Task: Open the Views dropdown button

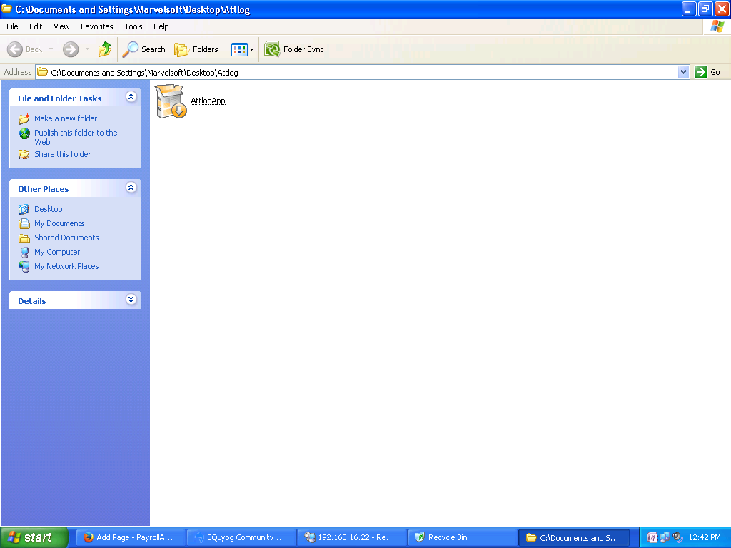Action: tap(242, 49)
